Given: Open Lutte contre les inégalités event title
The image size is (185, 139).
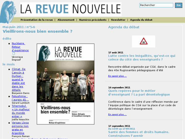Looking at the screenshot, I should pyautogui.click(x=142, y=58).
